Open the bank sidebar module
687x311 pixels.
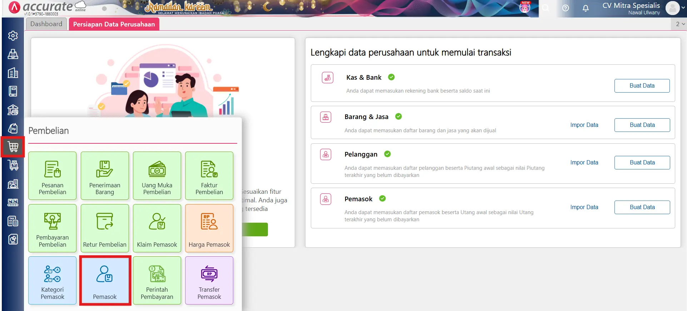pyautogui.click(x=13, y=110)
